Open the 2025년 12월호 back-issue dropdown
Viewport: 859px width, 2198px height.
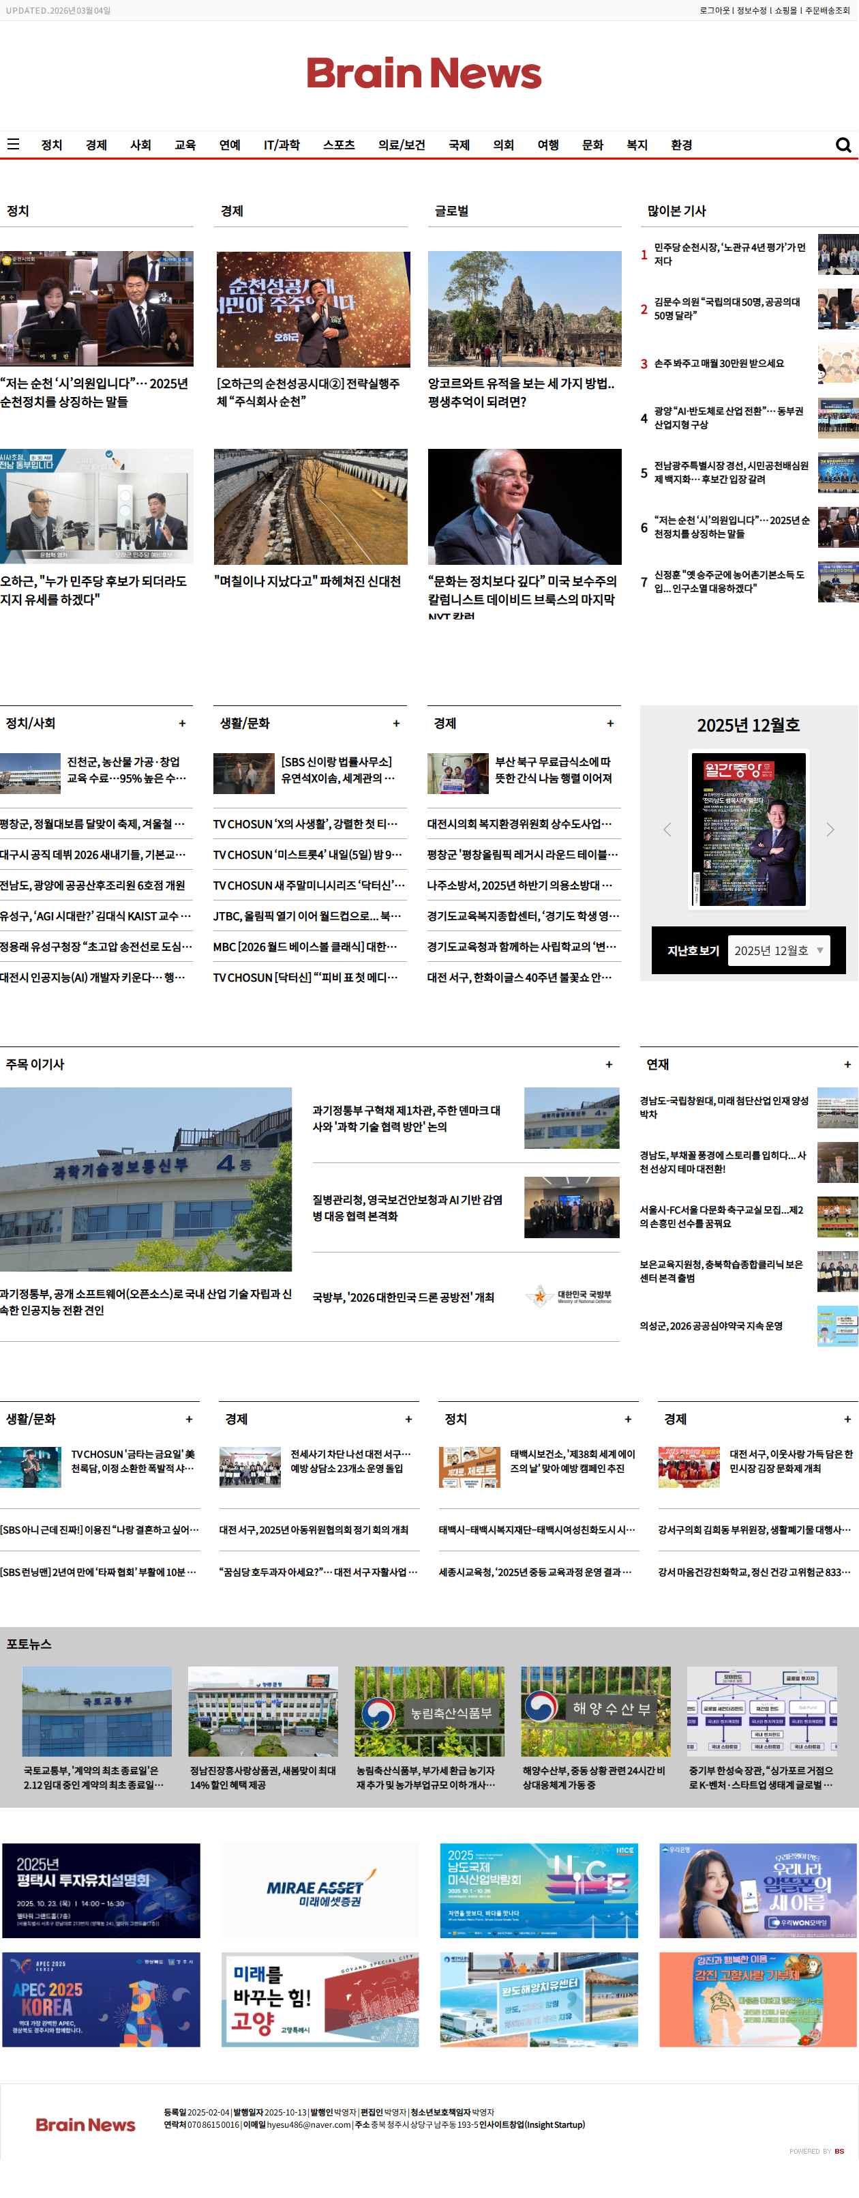778,950
